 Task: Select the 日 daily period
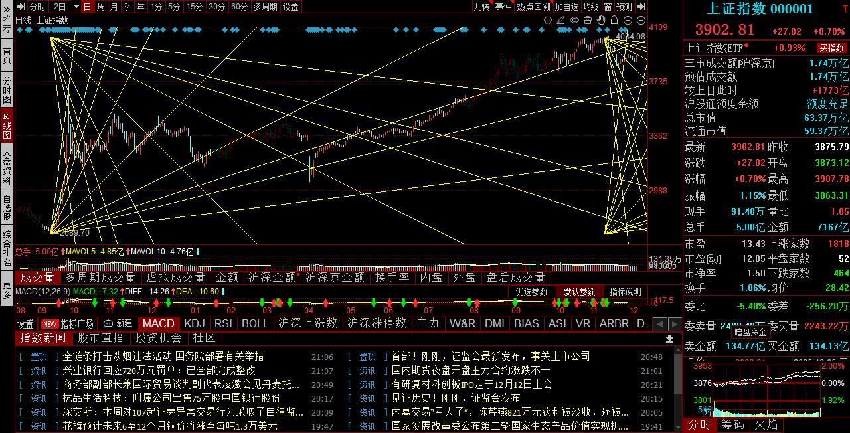click(87, 7)
